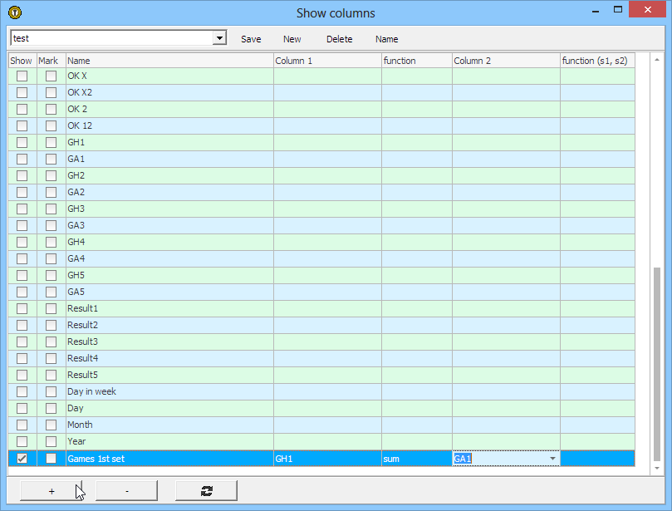Click Column 1 cell containing GH1
Screen dimensions: 672x511
[327, 459]
